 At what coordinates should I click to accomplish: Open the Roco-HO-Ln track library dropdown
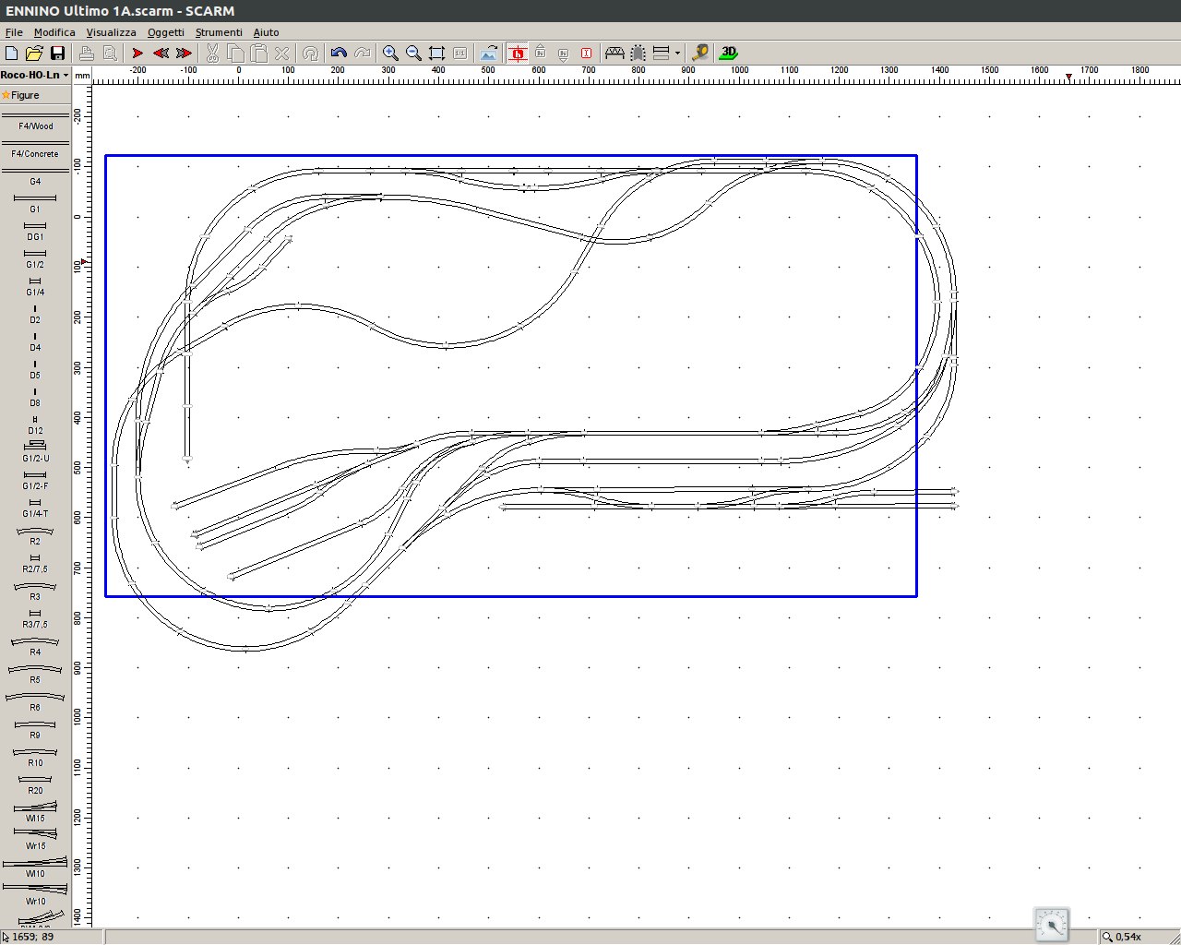pos(35,75)
